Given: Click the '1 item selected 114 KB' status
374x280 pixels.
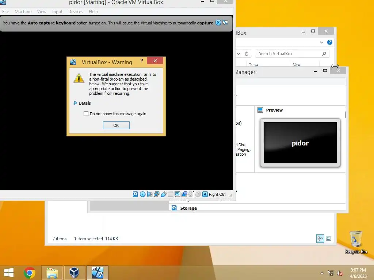Looking at the screenshot, I should pyautogui.click(x=96, y=238).
